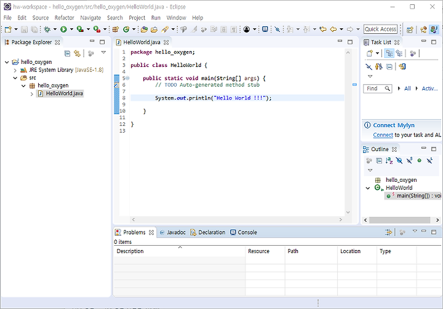The height and width of the screenshot is (309, 443).
Task: Click Collapse All icon in Task List toolbar
Action: 389,66
